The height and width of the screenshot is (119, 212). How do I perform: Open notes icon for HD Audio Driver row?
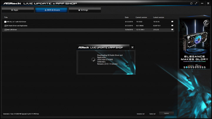click(x=172, y=26)
